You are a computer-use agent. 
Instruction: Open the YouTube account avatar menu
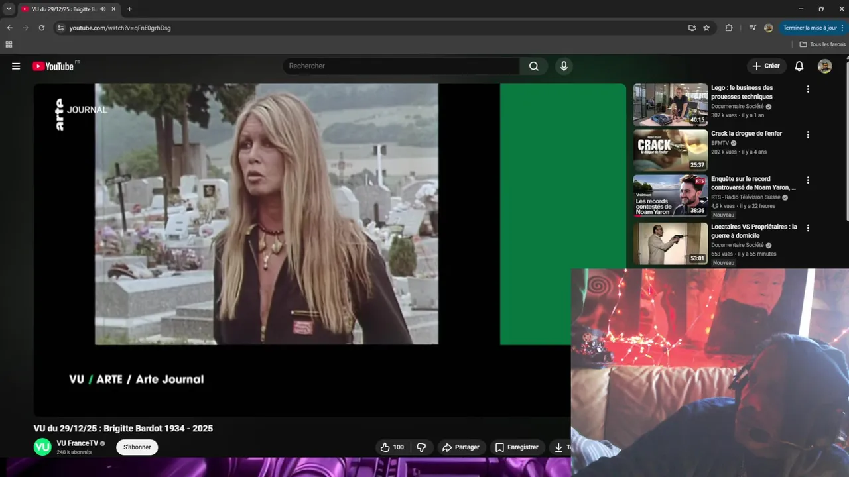pos(824,66)
